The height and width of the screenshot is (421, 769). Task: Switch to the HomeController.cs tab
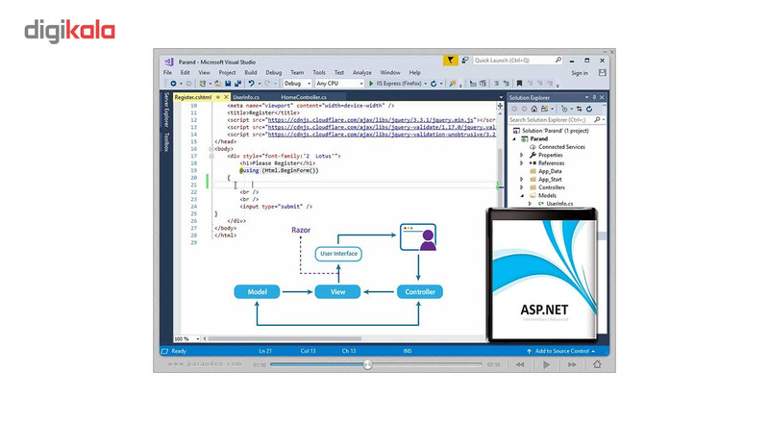pos(304,97)
